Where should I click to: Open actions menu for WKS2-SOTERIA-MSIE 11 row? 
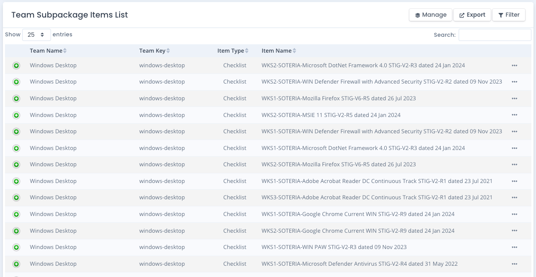pyautogui.click(x=514, y=115)
